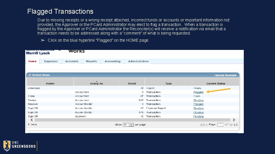The image size is (275, 154).
Task: Open Pending link in Sweep row
Action: point(198,100)
